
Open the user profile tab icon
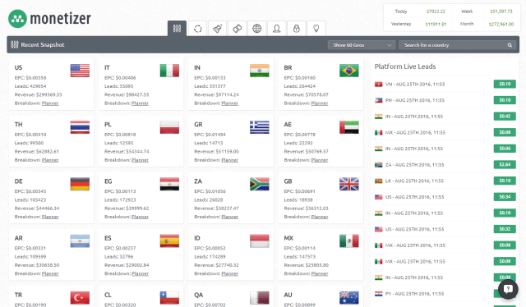point(277,29)
